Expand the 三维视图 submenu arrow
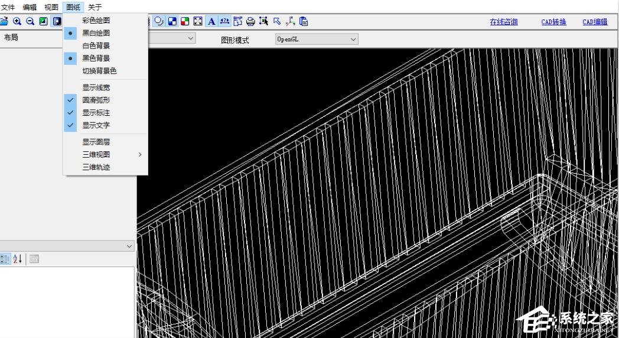The image size is (619, 338). pyautogui.click(x=140, y=154)
